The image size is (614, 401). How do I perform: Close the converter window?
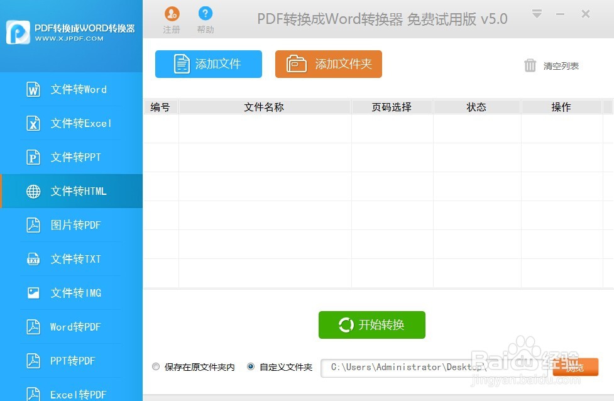(x=586, y=14)
